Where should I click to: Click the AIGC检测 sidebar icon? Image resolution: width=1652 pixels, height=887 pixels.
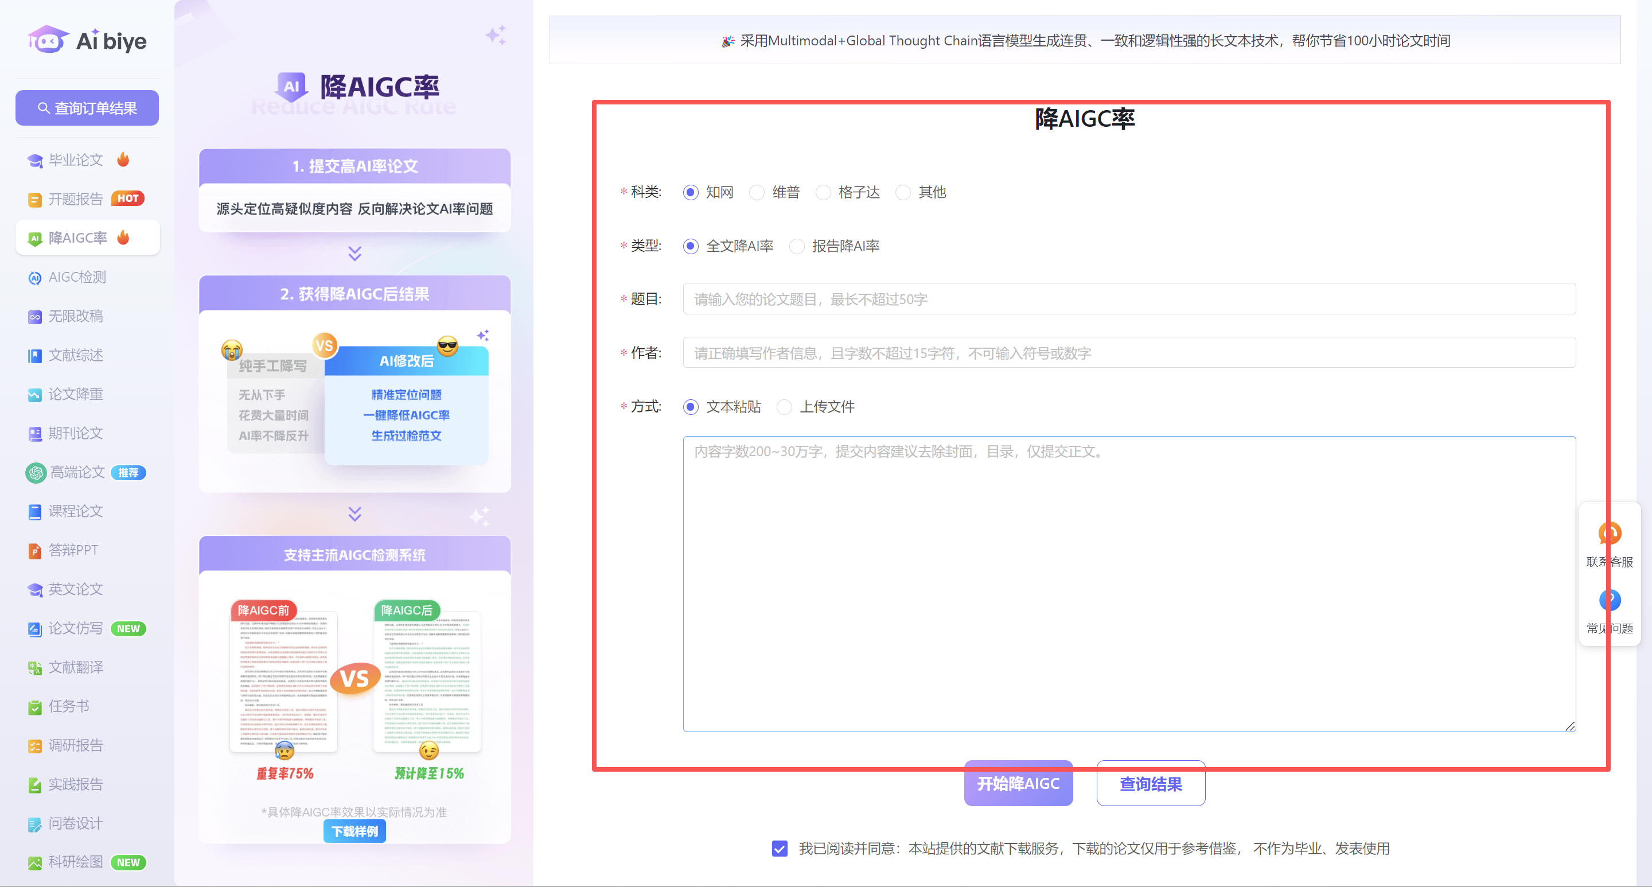pyautogui.click(x=34, y=278)
